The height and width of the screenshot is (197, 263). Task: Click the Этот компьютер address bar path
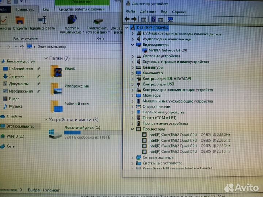[x=52, y=47]
